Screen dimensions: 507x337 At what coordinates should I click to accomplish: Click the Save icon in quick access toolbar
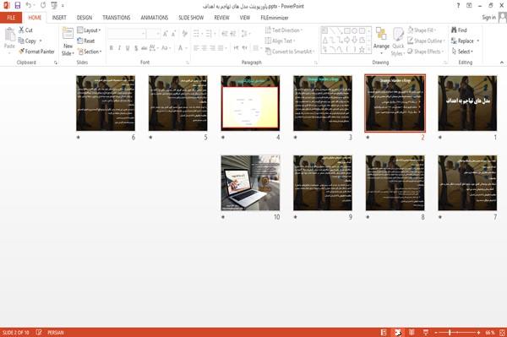18,6
